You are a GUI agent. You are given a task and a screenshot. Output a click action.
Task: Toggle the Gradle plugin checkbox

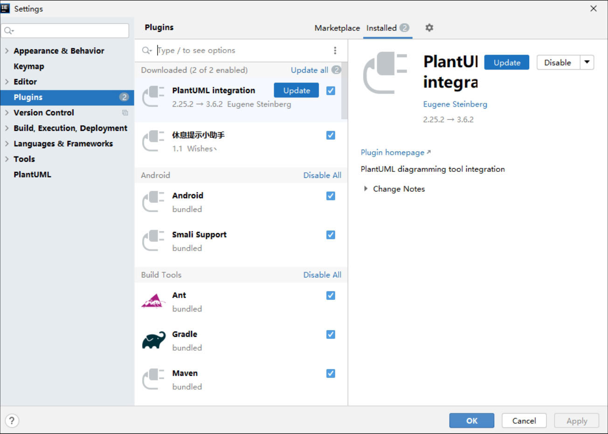331,334
